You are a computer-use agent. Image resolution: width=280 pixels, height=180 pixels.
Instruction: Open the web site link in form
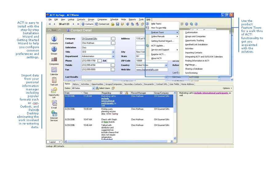click(147, 70)
